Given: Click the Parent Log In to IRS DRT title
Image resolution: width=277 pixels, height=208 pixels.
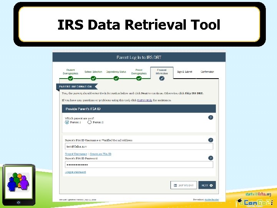Looking at the screenshot, I should click(x=139, y=57).
